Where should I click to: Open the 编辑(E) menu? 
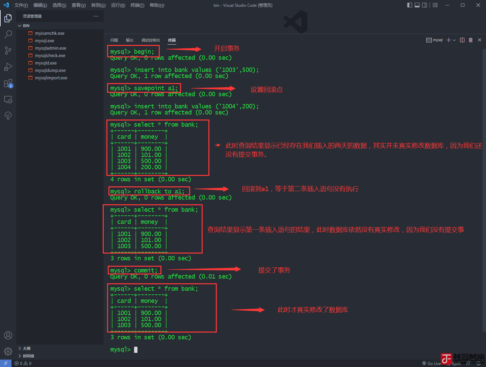click(40, 5)
